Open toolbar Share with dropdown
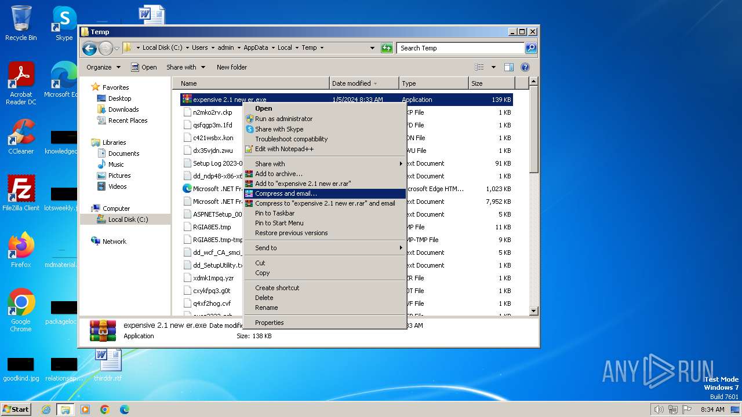This screenshot has height=417, width=742. (x=185, y=67)
